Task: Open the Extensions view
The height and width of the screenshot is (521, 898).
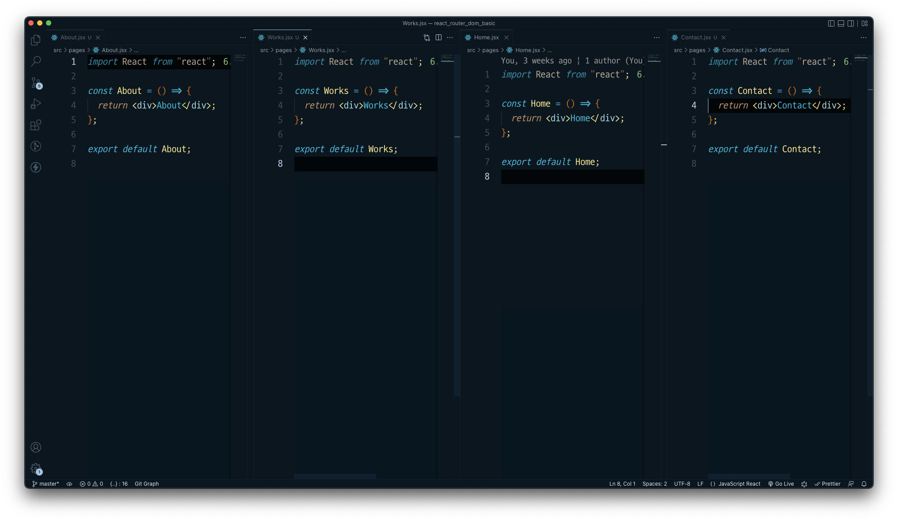Action: pyautogui.click(x=35, y=125)
